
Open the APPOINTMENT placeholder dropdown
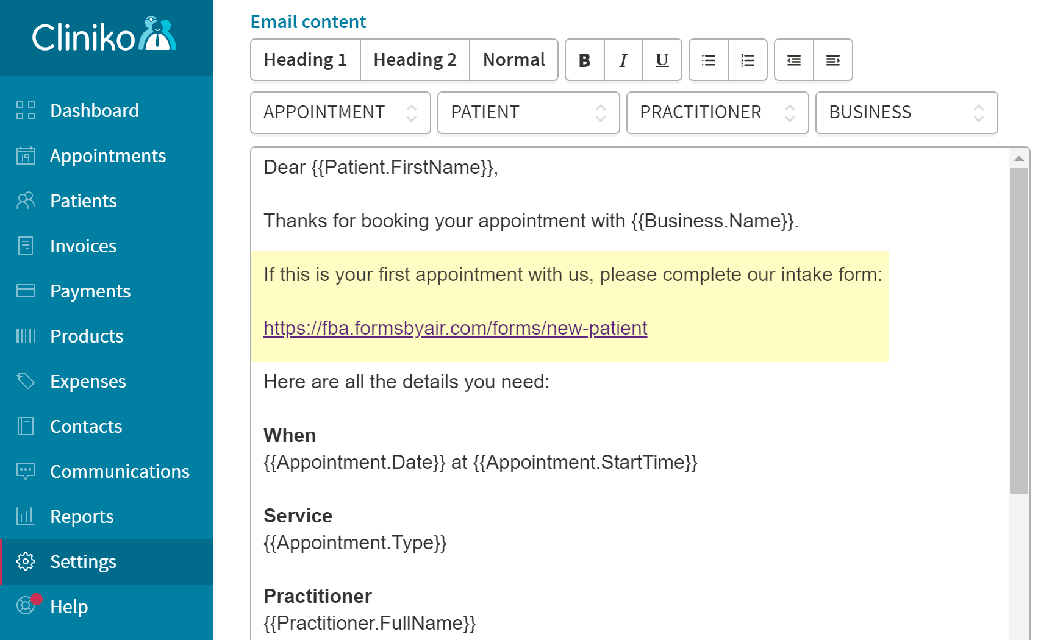[x=340, y=112]
